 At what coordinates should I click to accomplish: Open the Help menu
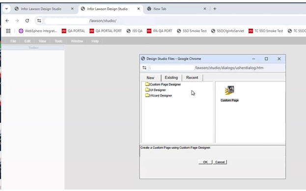(95, 41)
